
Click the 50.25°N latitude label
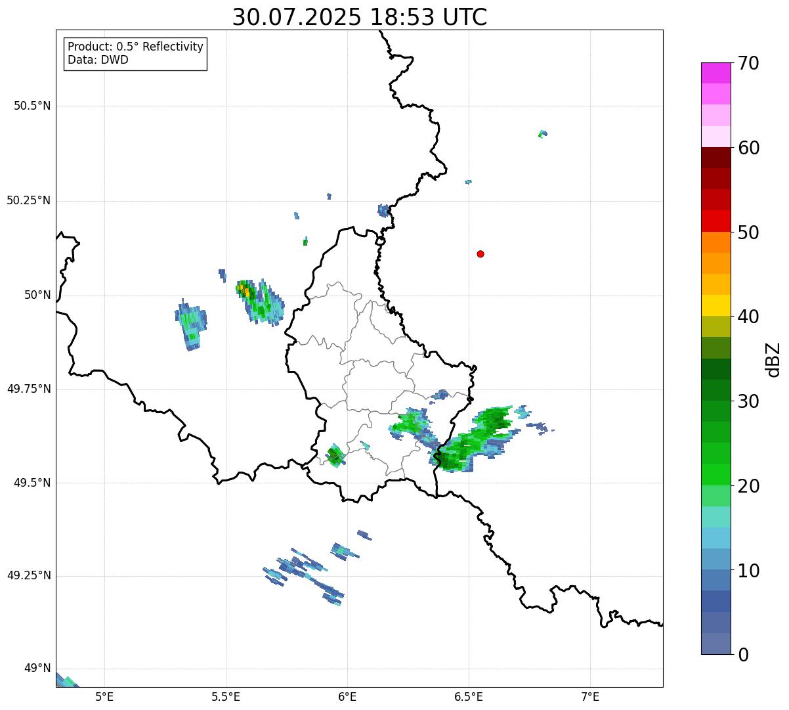click(x=28, y=200)
